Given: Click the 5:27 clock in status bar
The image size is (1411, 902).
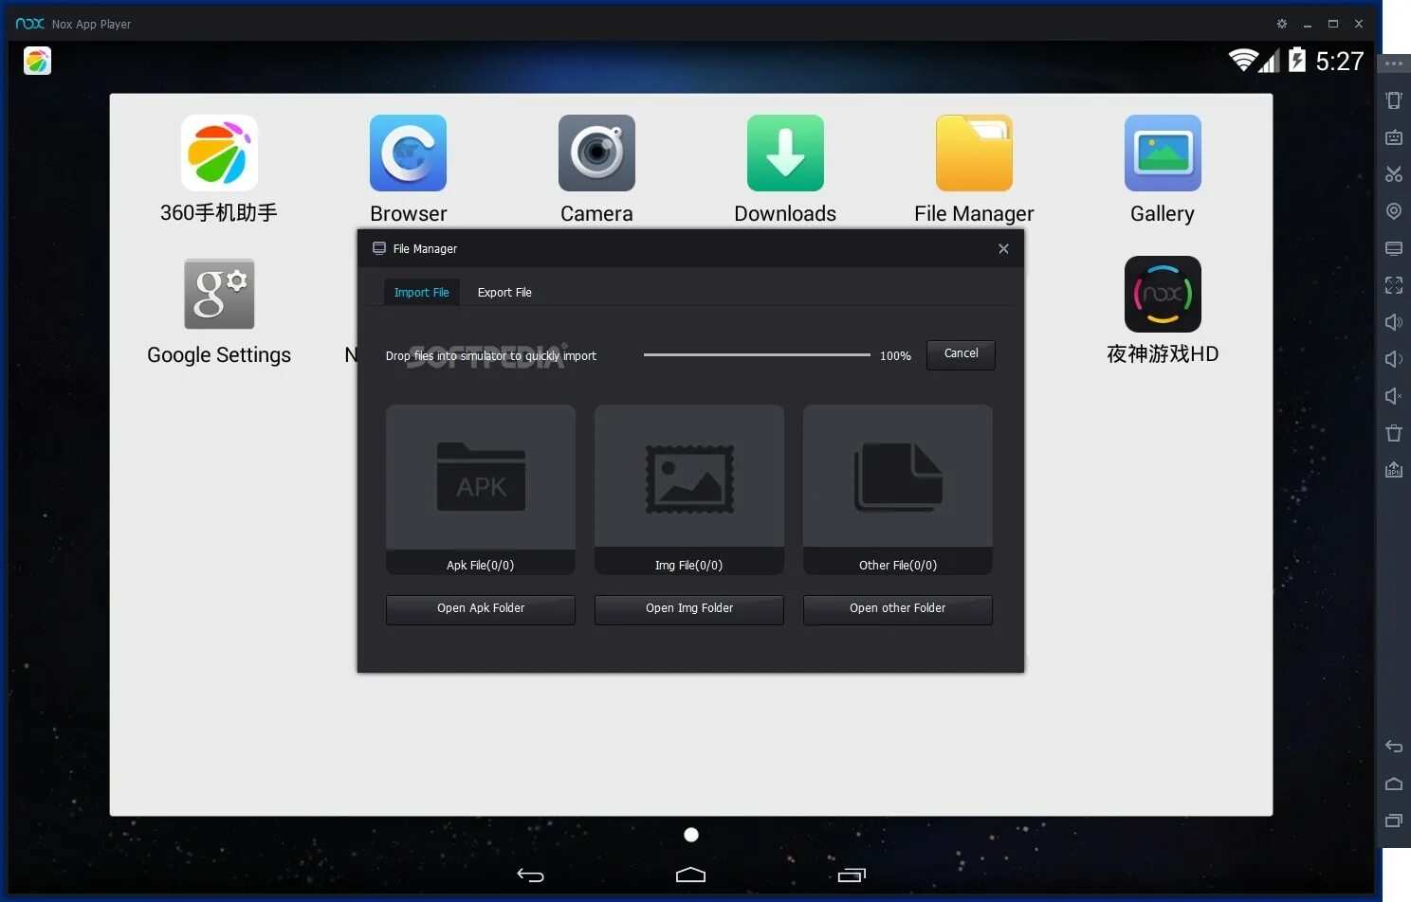Looking at the screenshot, I should pos(1340,61).
